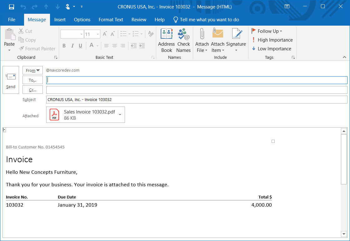Click the Cc... button
The height and width of the screenshot is (241, 350).
(32, 90)
